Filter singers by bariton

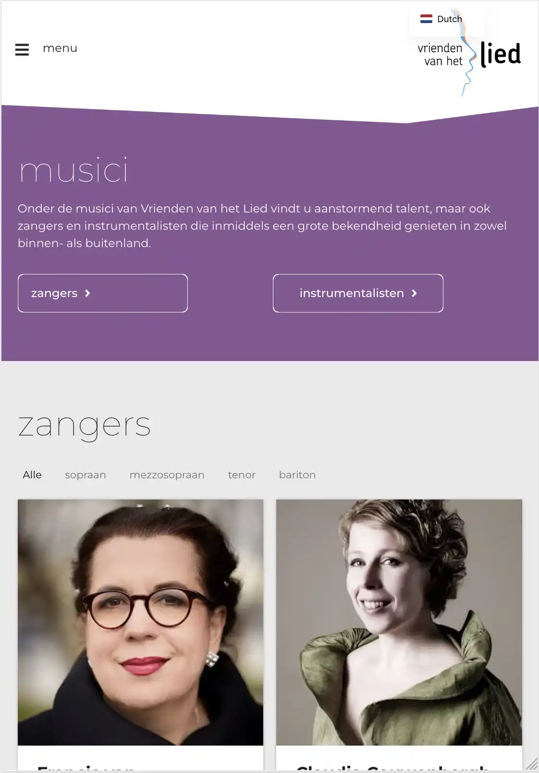pos(297,475)
